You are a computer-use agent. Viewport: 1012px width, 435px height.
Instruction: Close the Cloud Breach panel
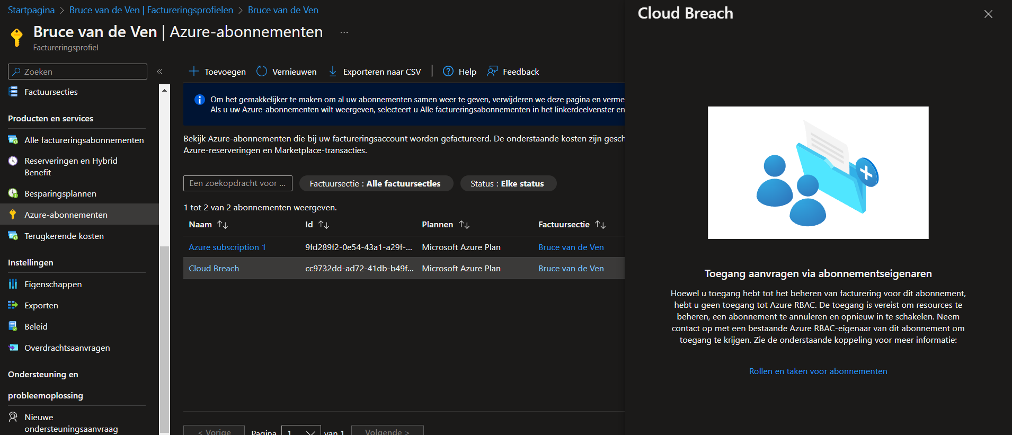(988, 14)
